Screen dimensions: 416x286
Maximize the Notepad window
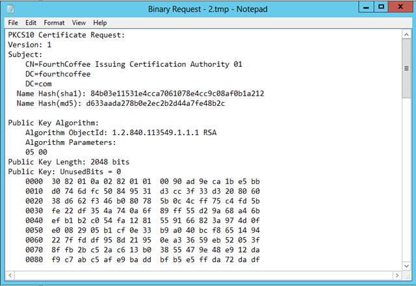pyautogui.click(x=382, y=7)
